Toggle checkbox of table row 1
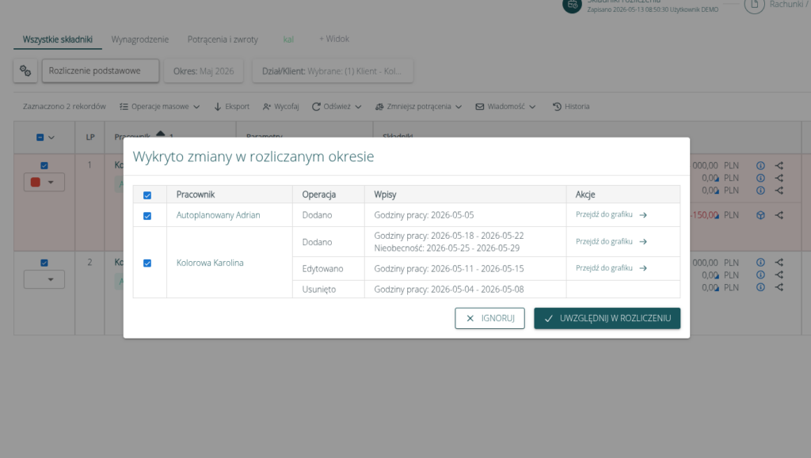Image resolution: width=811 pixels, height=458 pixels. 44,166
